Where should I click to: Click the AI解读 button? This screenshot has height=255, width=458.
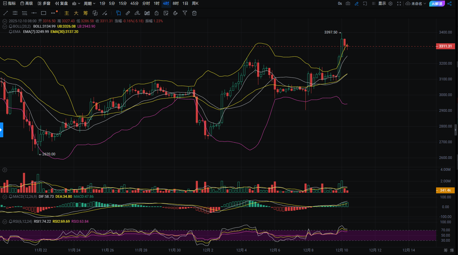[437, 4]
